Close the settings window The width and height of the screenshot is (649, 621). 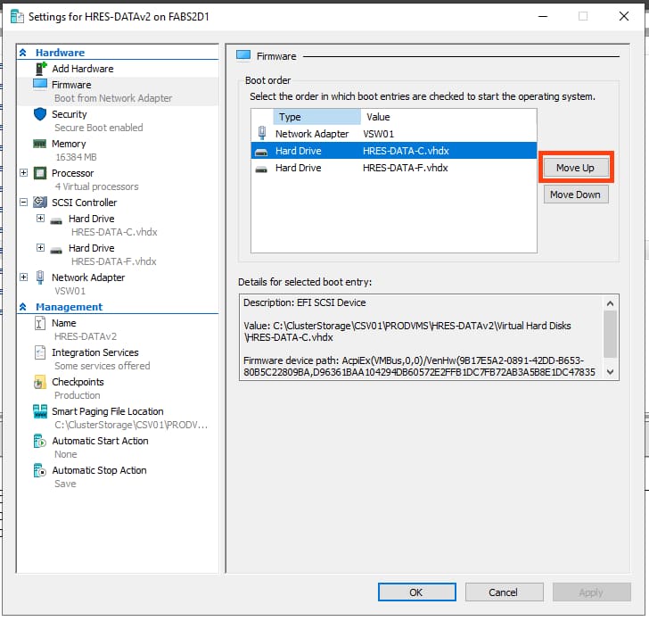(x=624, y=17)
